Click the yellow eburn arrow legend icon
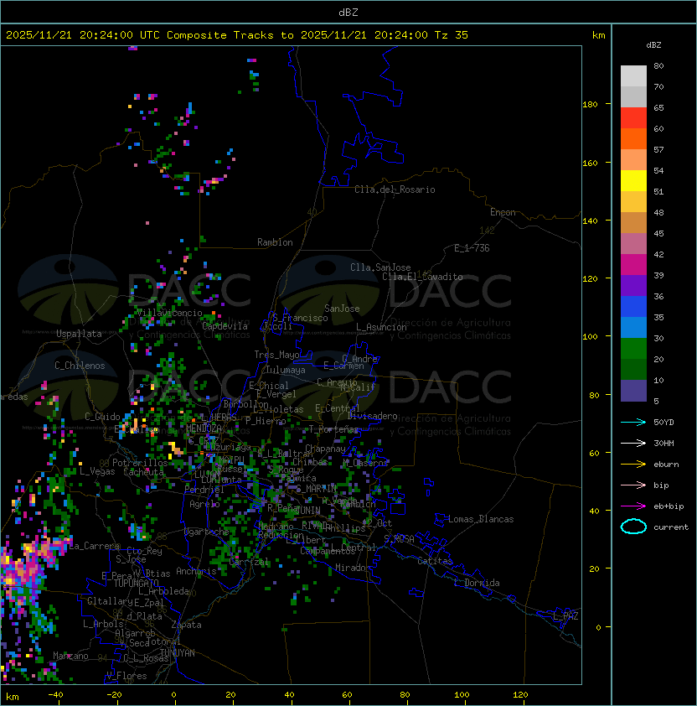The width and height of the screenshot is (697, 706). [633, 465]
